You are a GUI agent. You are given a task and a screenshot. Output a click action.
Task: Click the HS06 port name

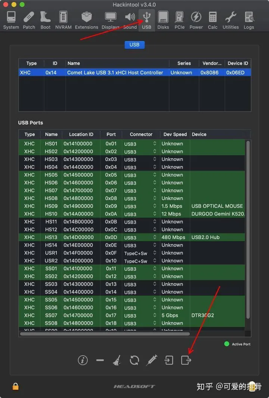pyautogui.click(x=51, y=183)
